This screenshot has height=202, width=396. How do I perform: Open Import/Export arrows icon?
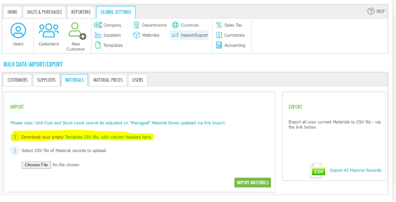pyautogui.click(x=175, y=35)
